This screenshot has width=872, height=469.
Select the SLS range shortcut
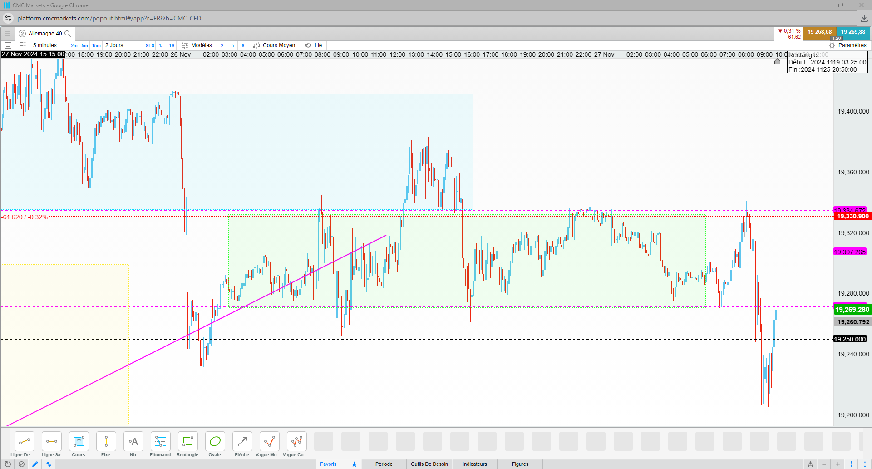point(150,45)
